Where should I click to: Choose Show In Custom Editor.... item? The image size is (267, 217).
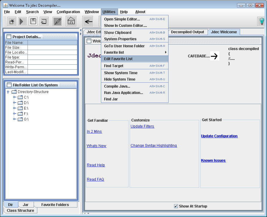[x=135, y=26]
